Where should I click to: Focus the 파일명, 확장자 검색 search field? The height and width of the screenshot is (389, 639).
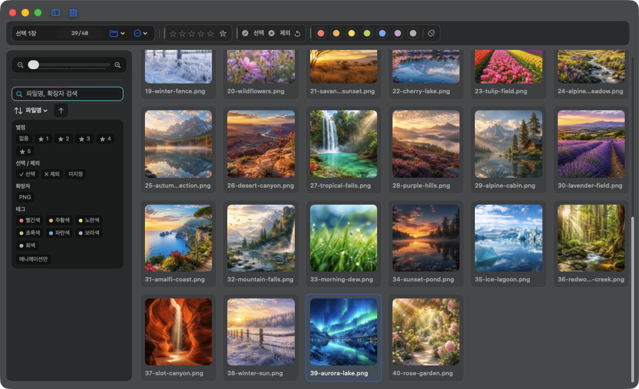point(68,94)
